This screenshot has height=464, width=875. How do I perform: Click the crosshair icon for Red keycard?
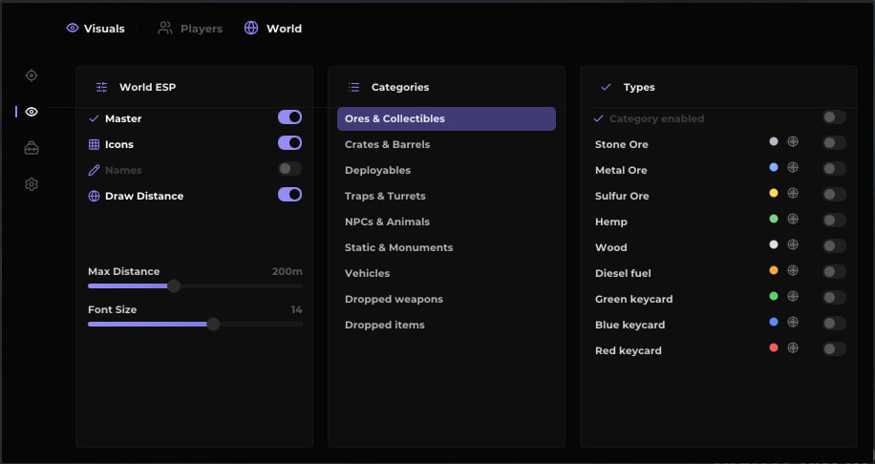[x=793, y=348]
